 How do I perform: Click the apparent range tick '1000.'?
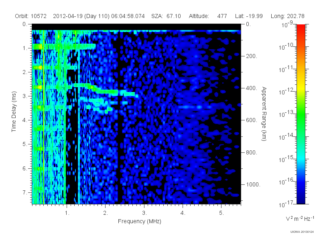pos(253,184)
